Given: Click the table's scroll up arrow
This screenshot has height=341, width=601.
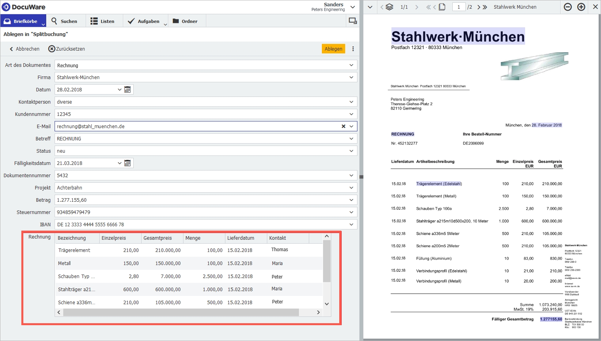Looking at the screenshot, I should click(x=327, y=237).
